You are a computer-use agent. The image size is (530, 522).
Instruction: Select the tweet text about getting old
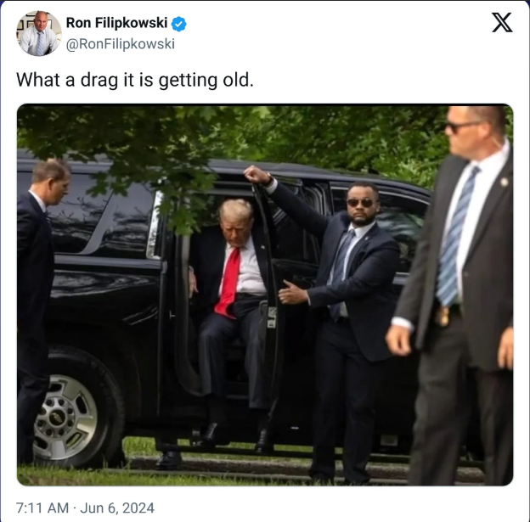point(135,81)
